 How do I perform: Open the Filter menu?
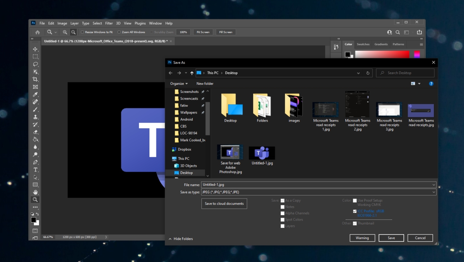tap(109, 23)
